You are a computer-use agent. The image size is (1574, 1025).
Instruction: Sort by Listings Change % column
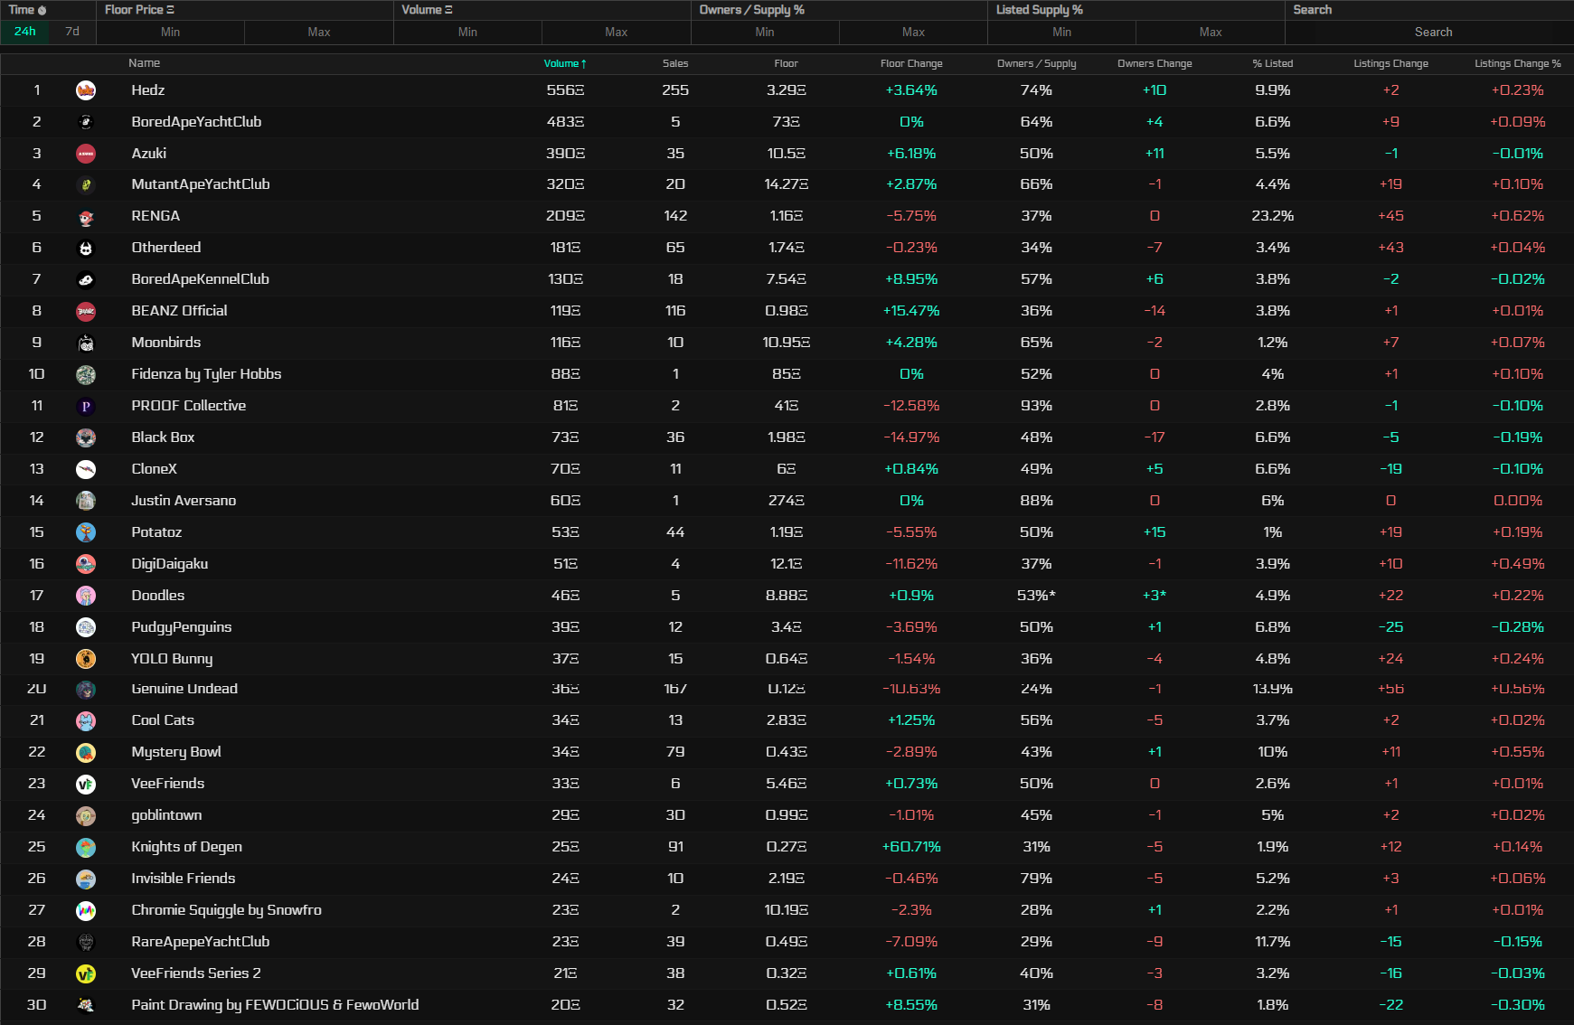coord(1517,63)
